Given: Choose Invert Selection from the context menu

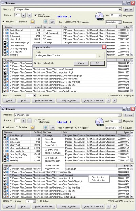Looking at the screenshot, I should point(53,145).
